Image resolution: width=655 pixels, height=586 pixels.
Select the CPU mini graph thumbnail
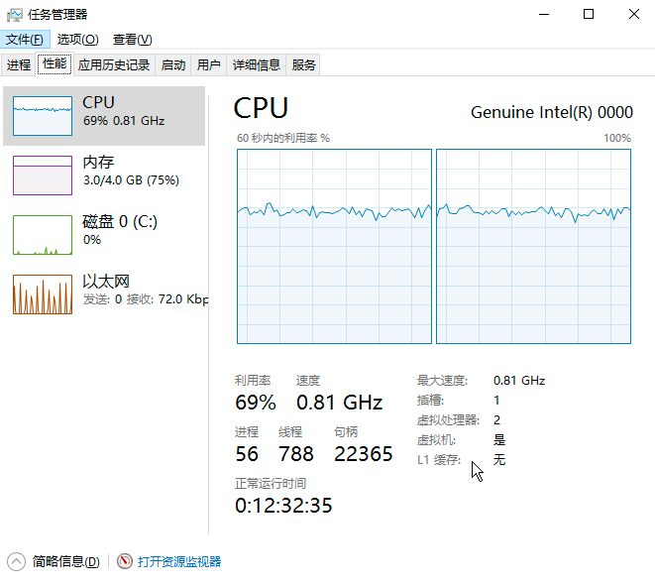coord(43,116)
